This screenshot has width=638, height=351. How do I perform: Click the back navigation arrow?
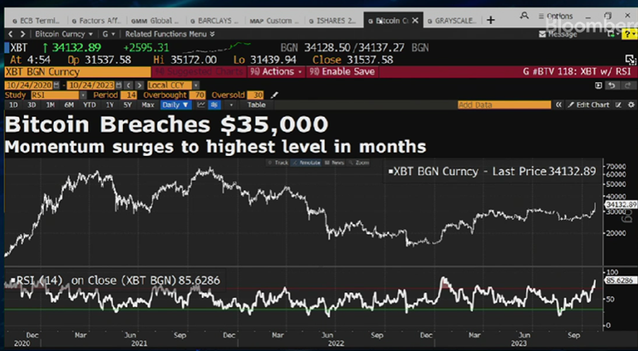[x=8, y=34]
